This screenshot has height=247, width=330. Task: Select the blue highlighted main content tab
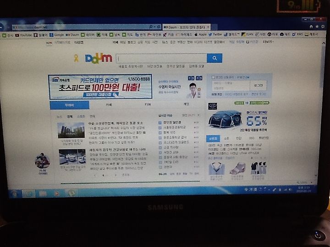pyautogui.click(x=70, y=105)
